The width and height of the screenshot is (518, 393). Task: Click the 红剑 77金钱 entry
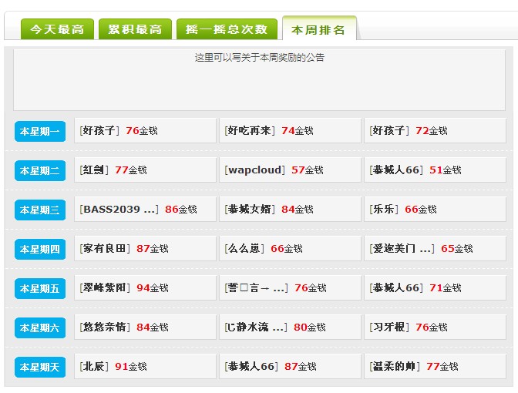tap(145, 170)
